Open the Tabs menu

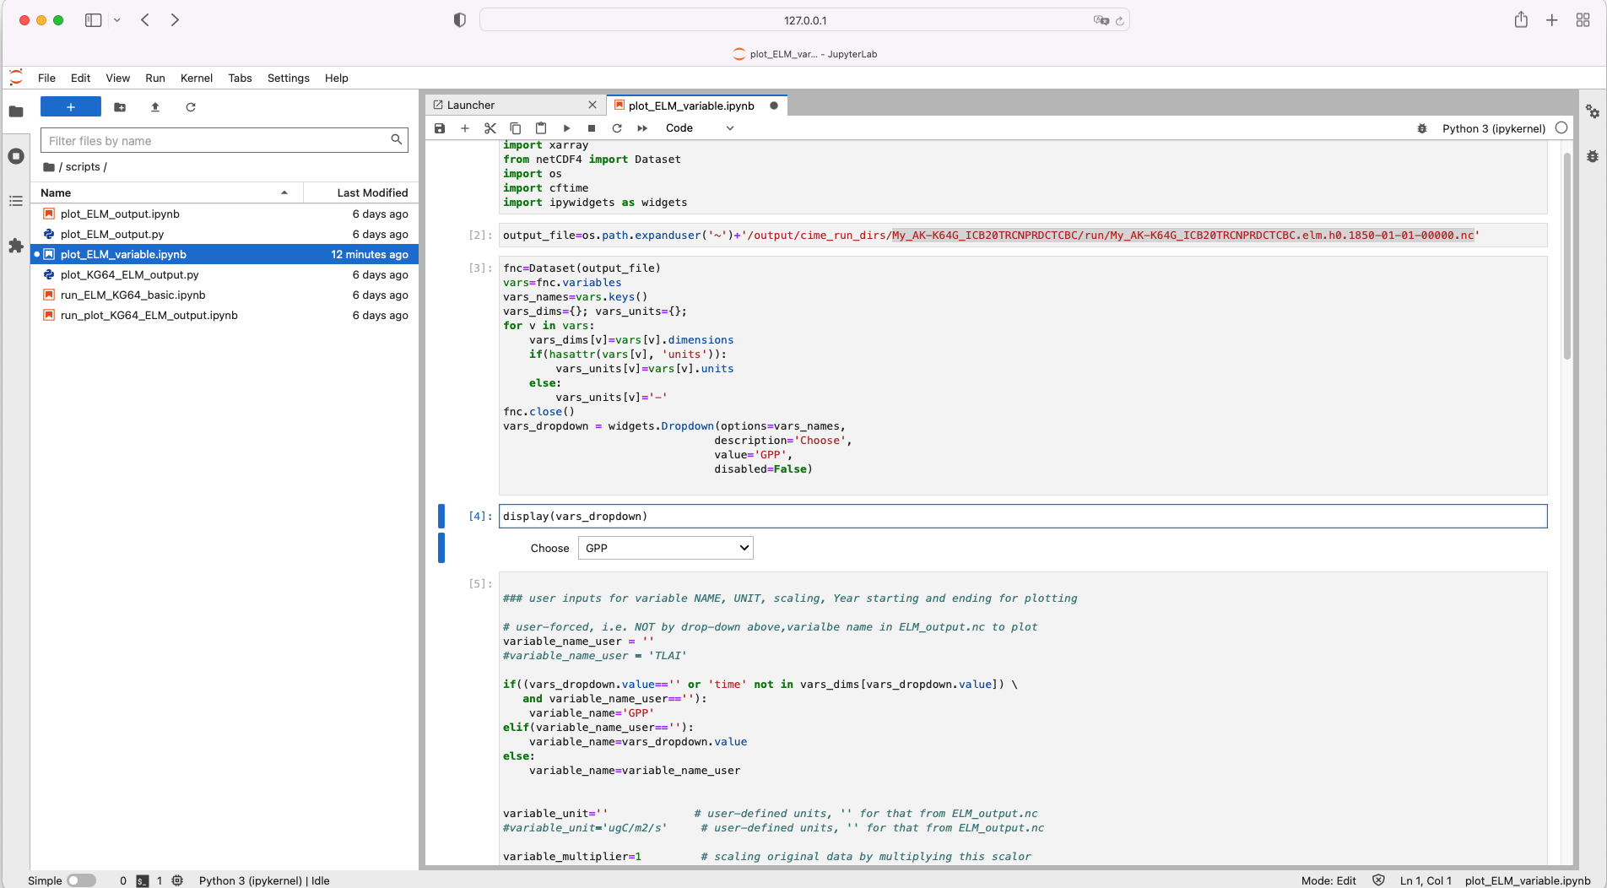pos(240,78)
